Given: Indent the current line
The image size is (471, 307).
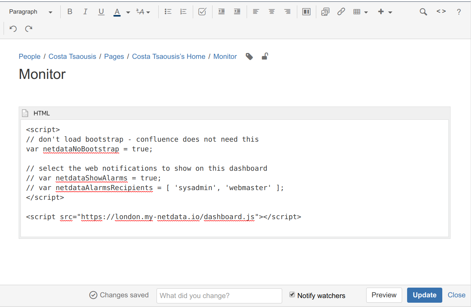Looking at the screenshot, I should click(x=237, y=12).
